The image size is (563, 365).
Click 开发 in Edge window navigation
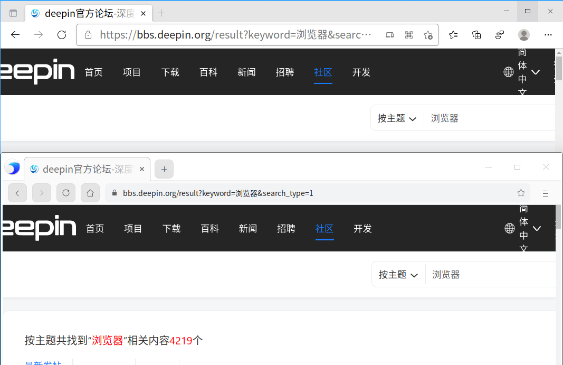(361, 72)
